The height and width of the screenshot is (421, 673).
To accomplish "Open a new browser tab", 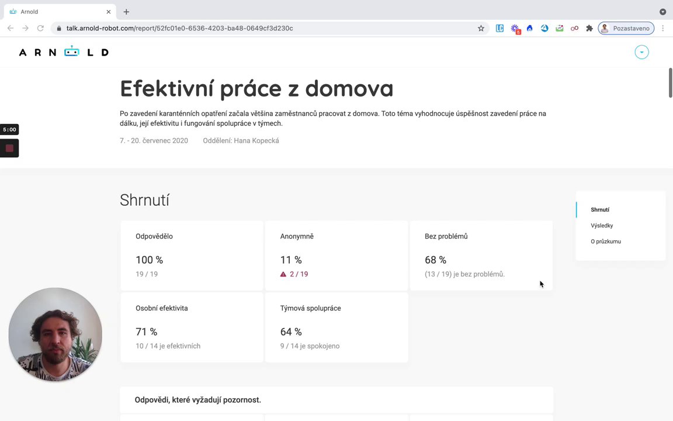I will (x=126, y=12).
